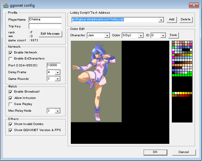Enable Network checkbox toggle
Image resolution: width=202 pixels, height=161 pixels.
click(10, 52)
